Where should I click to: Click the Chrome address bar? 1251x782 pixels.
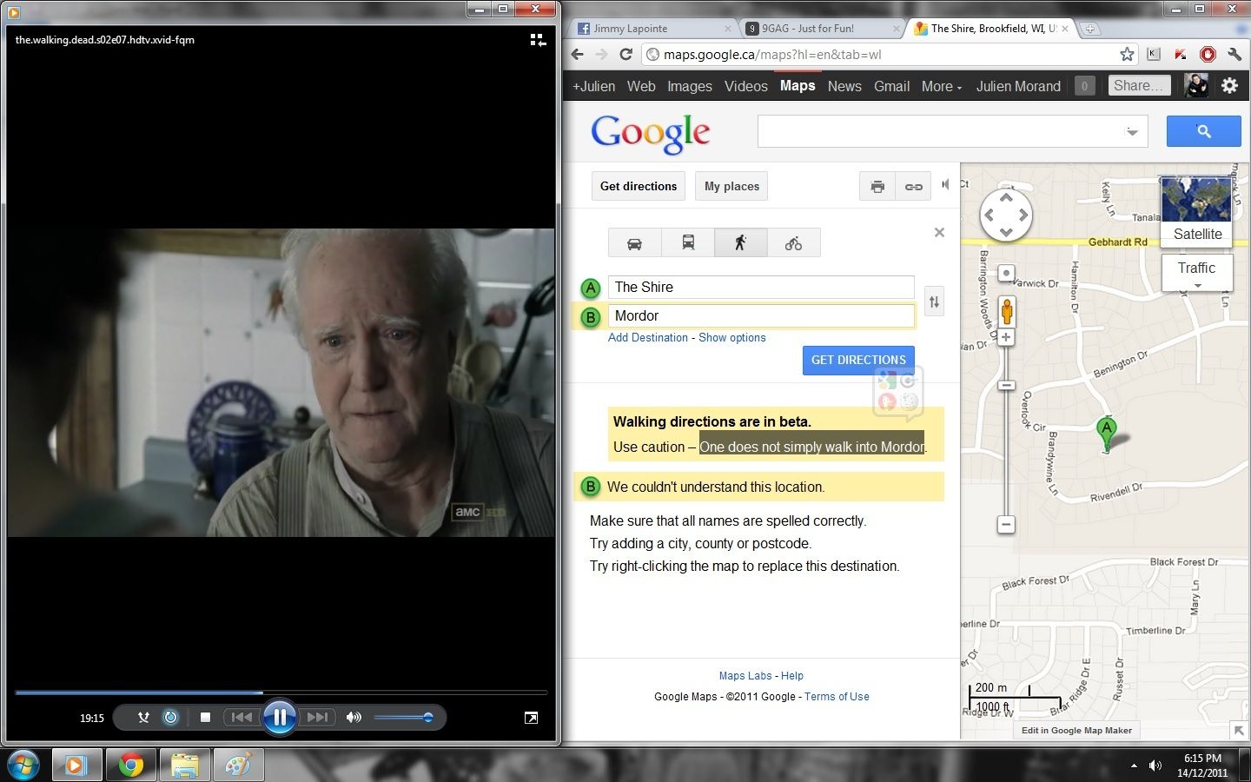point(890,54)
